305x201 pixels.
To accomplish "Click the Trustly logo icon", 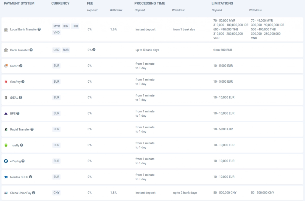I will click(6, 145).
